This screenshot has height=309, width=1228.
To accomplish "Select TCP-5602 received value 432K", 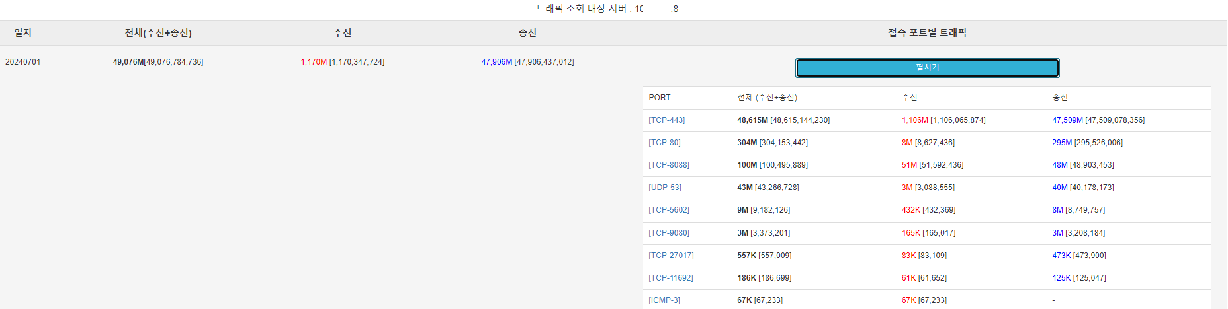I will [911, 210].
